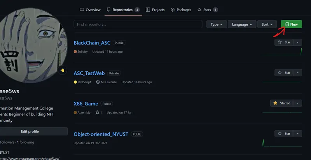This screenshot has width=311, height=160.
Task: Open the following count link
Action: click(x=25, y=142)
